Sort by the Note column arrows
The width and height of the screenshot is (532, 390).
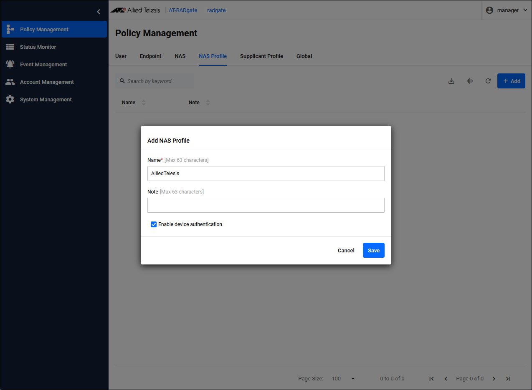208,103
